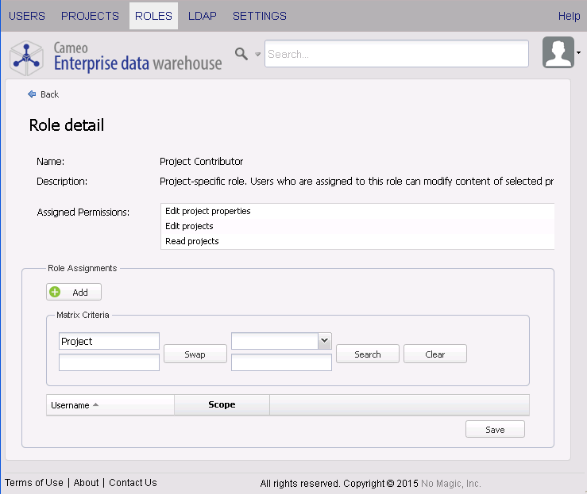Open the Terms of Use link
This screenshot has width=587, height=494.
(x=34, y=483)
